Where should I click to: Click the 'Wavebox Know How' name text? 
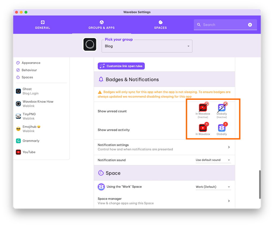click(38, 102)
